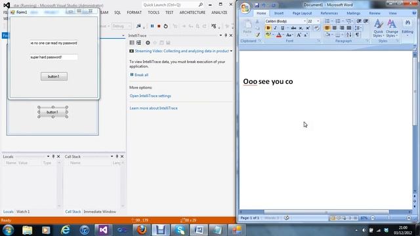Expand the Font dialog launcher
Screen dimensions: 420x236
point(318,41)
